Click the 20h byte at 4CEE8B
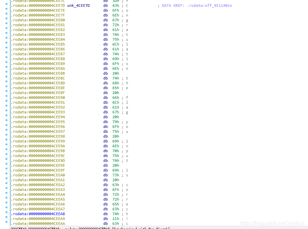The height and width of the screenshot is (229, 308). [x=116, y=73]
